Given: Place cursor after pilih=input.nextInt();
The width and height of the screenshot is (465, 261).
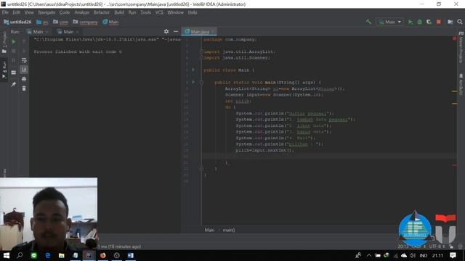Looking at the screenshot, I should point(294,150).
